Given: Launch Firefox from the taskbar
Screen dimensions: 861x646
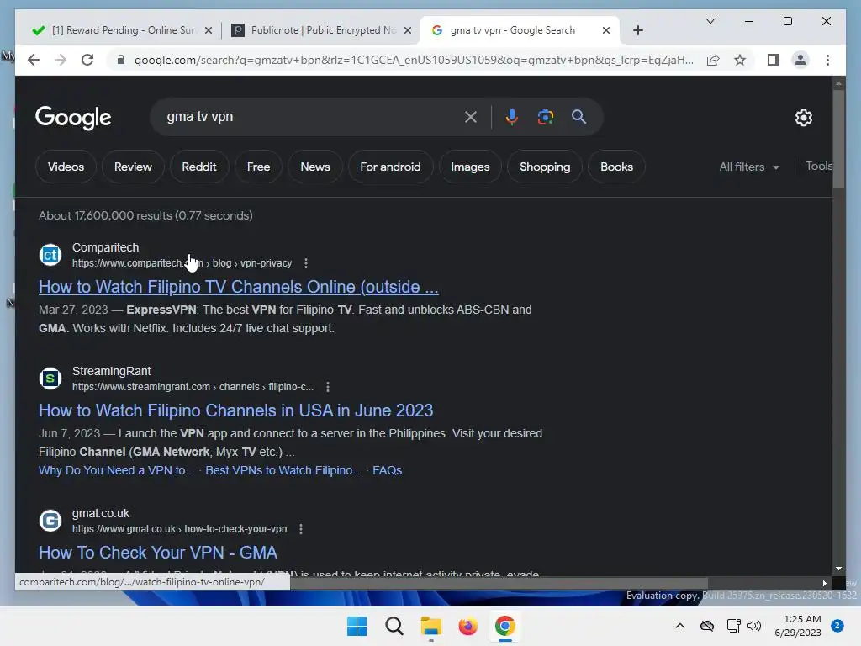Looking at the screenshot, I should tap(467, 626).
